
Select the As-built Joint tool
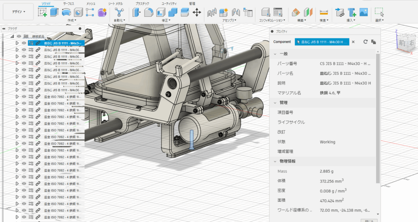(x=236, y=12)
